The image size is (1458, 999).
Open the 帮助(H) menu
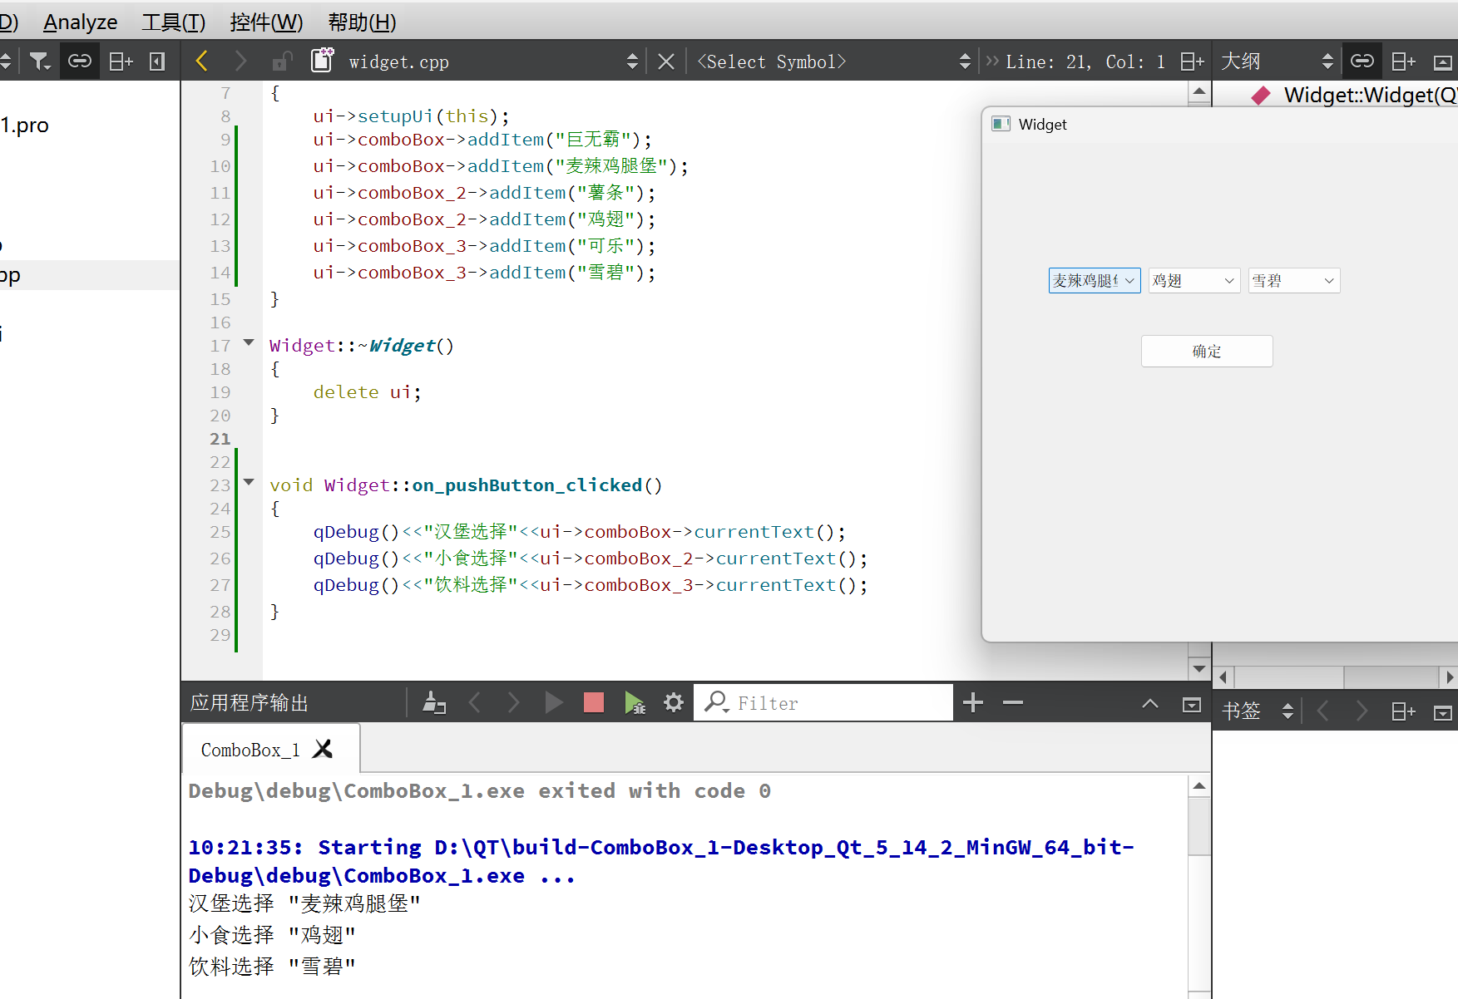coord(362,22)
